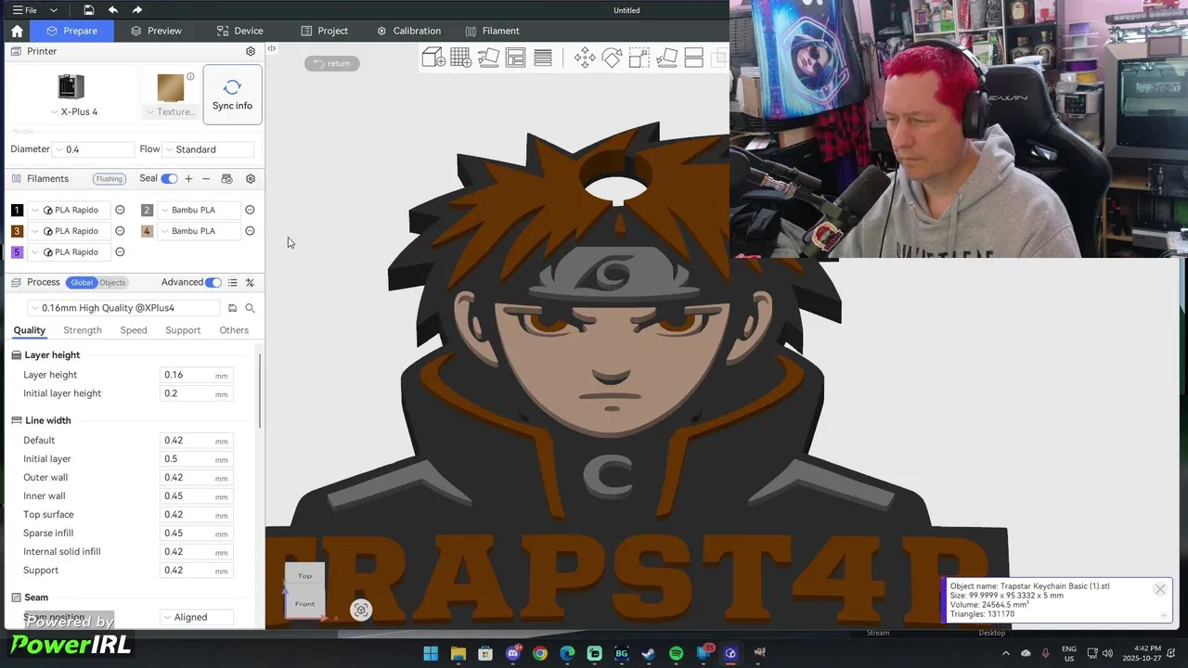Open filament 4 Bambu PLA dropdown

coord(200,231)
